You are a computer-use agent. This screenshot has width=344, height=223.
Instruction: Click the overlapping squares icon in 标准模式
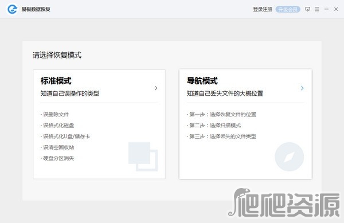click(143, 157)
